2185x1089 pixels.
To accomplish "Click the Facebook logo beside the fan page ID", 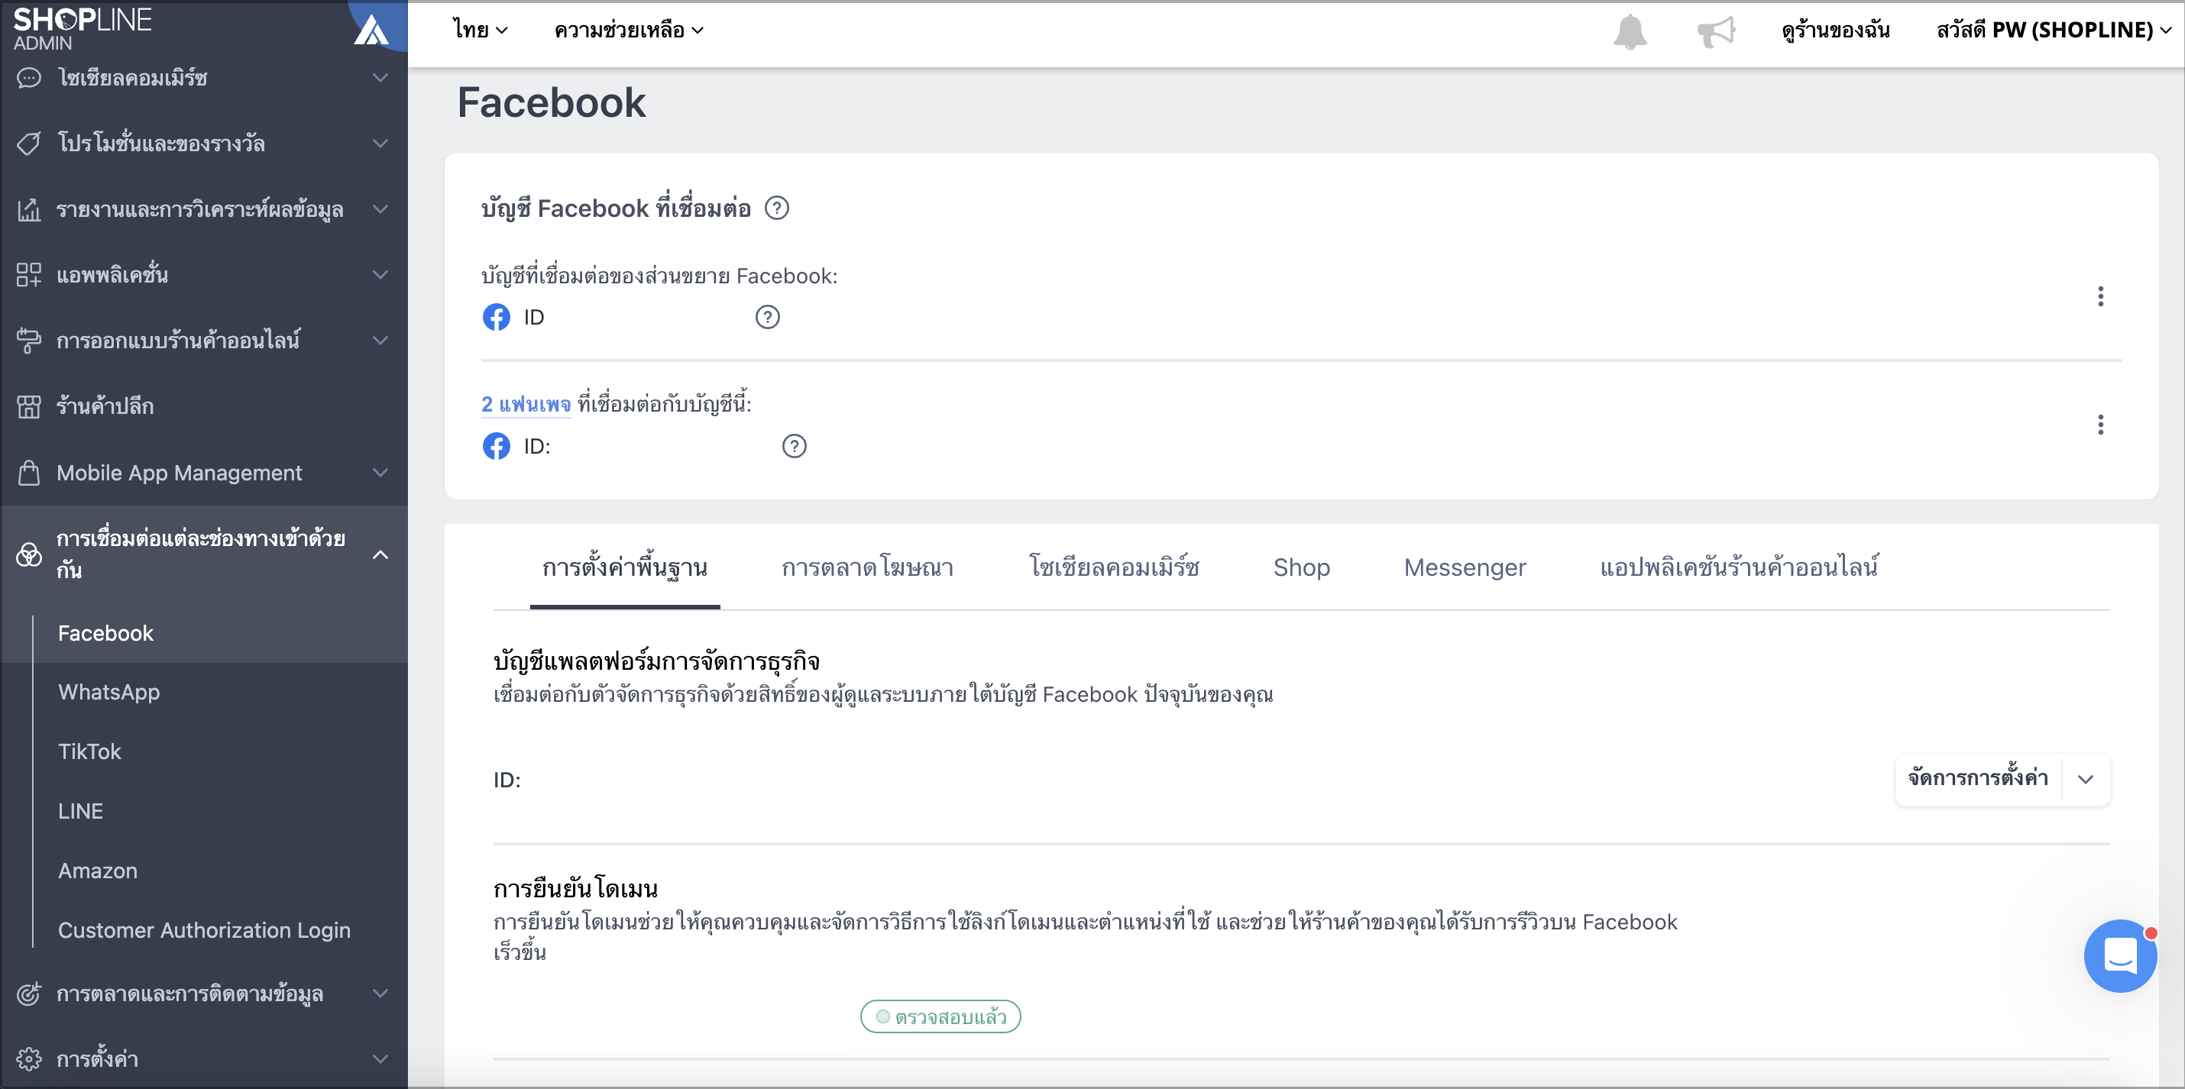I will (x=496, y=446).
